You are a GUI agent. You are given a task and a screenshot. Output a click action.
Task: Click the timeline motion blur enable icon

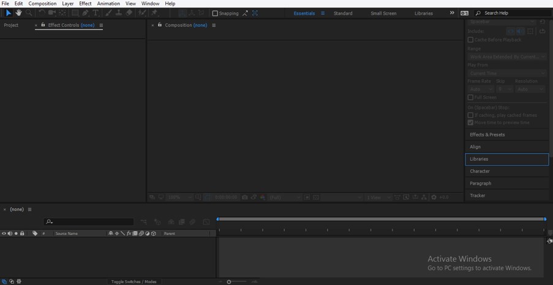point(192,222)
